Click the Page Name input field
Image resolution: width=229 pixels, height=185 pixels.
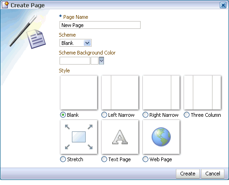coord(100,25)
